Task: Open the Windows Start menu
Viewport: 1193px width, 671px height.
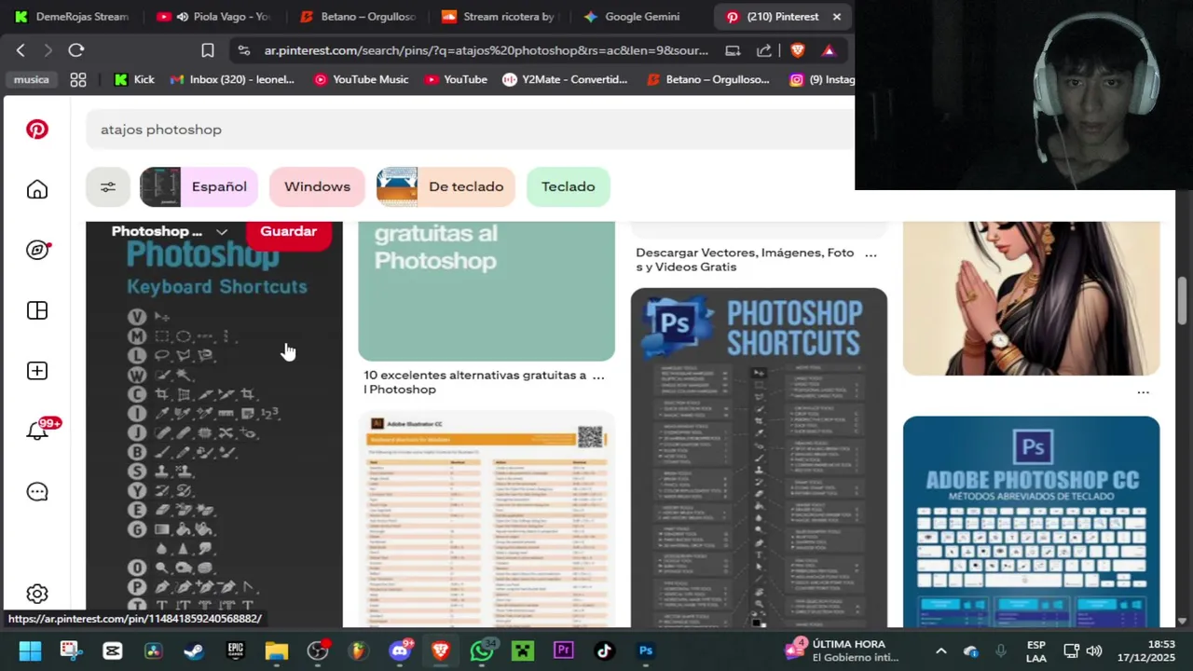Action: (30, 650)
